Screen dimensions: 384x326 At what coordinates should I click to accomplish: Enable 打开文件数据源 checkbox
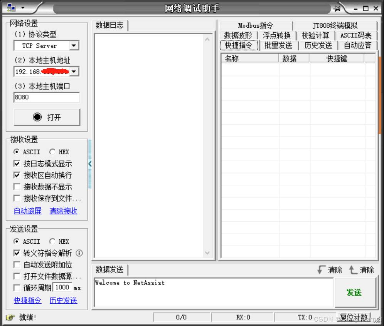tap(17, 276)
